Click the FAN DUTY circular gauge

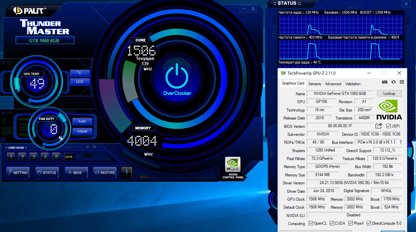[50, 128]
